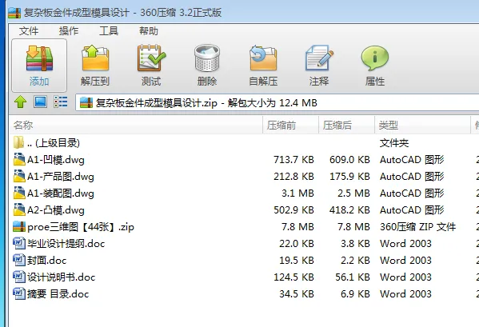Open the 文件 menu
Viewport: 479px width, 327px height.
tap(29, 31)
